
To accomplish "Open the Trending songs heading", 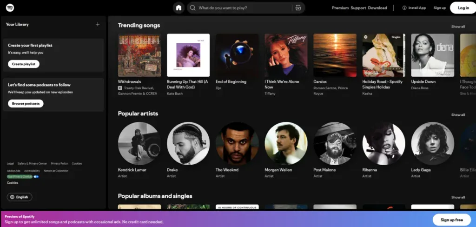I will [x=139, y=25].
